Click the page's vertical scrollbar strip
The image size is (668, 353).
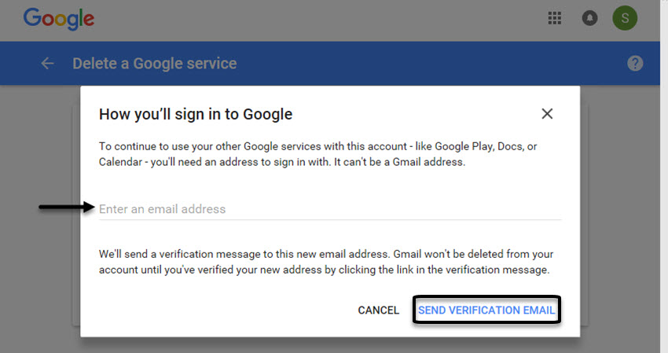coord(664,176)
